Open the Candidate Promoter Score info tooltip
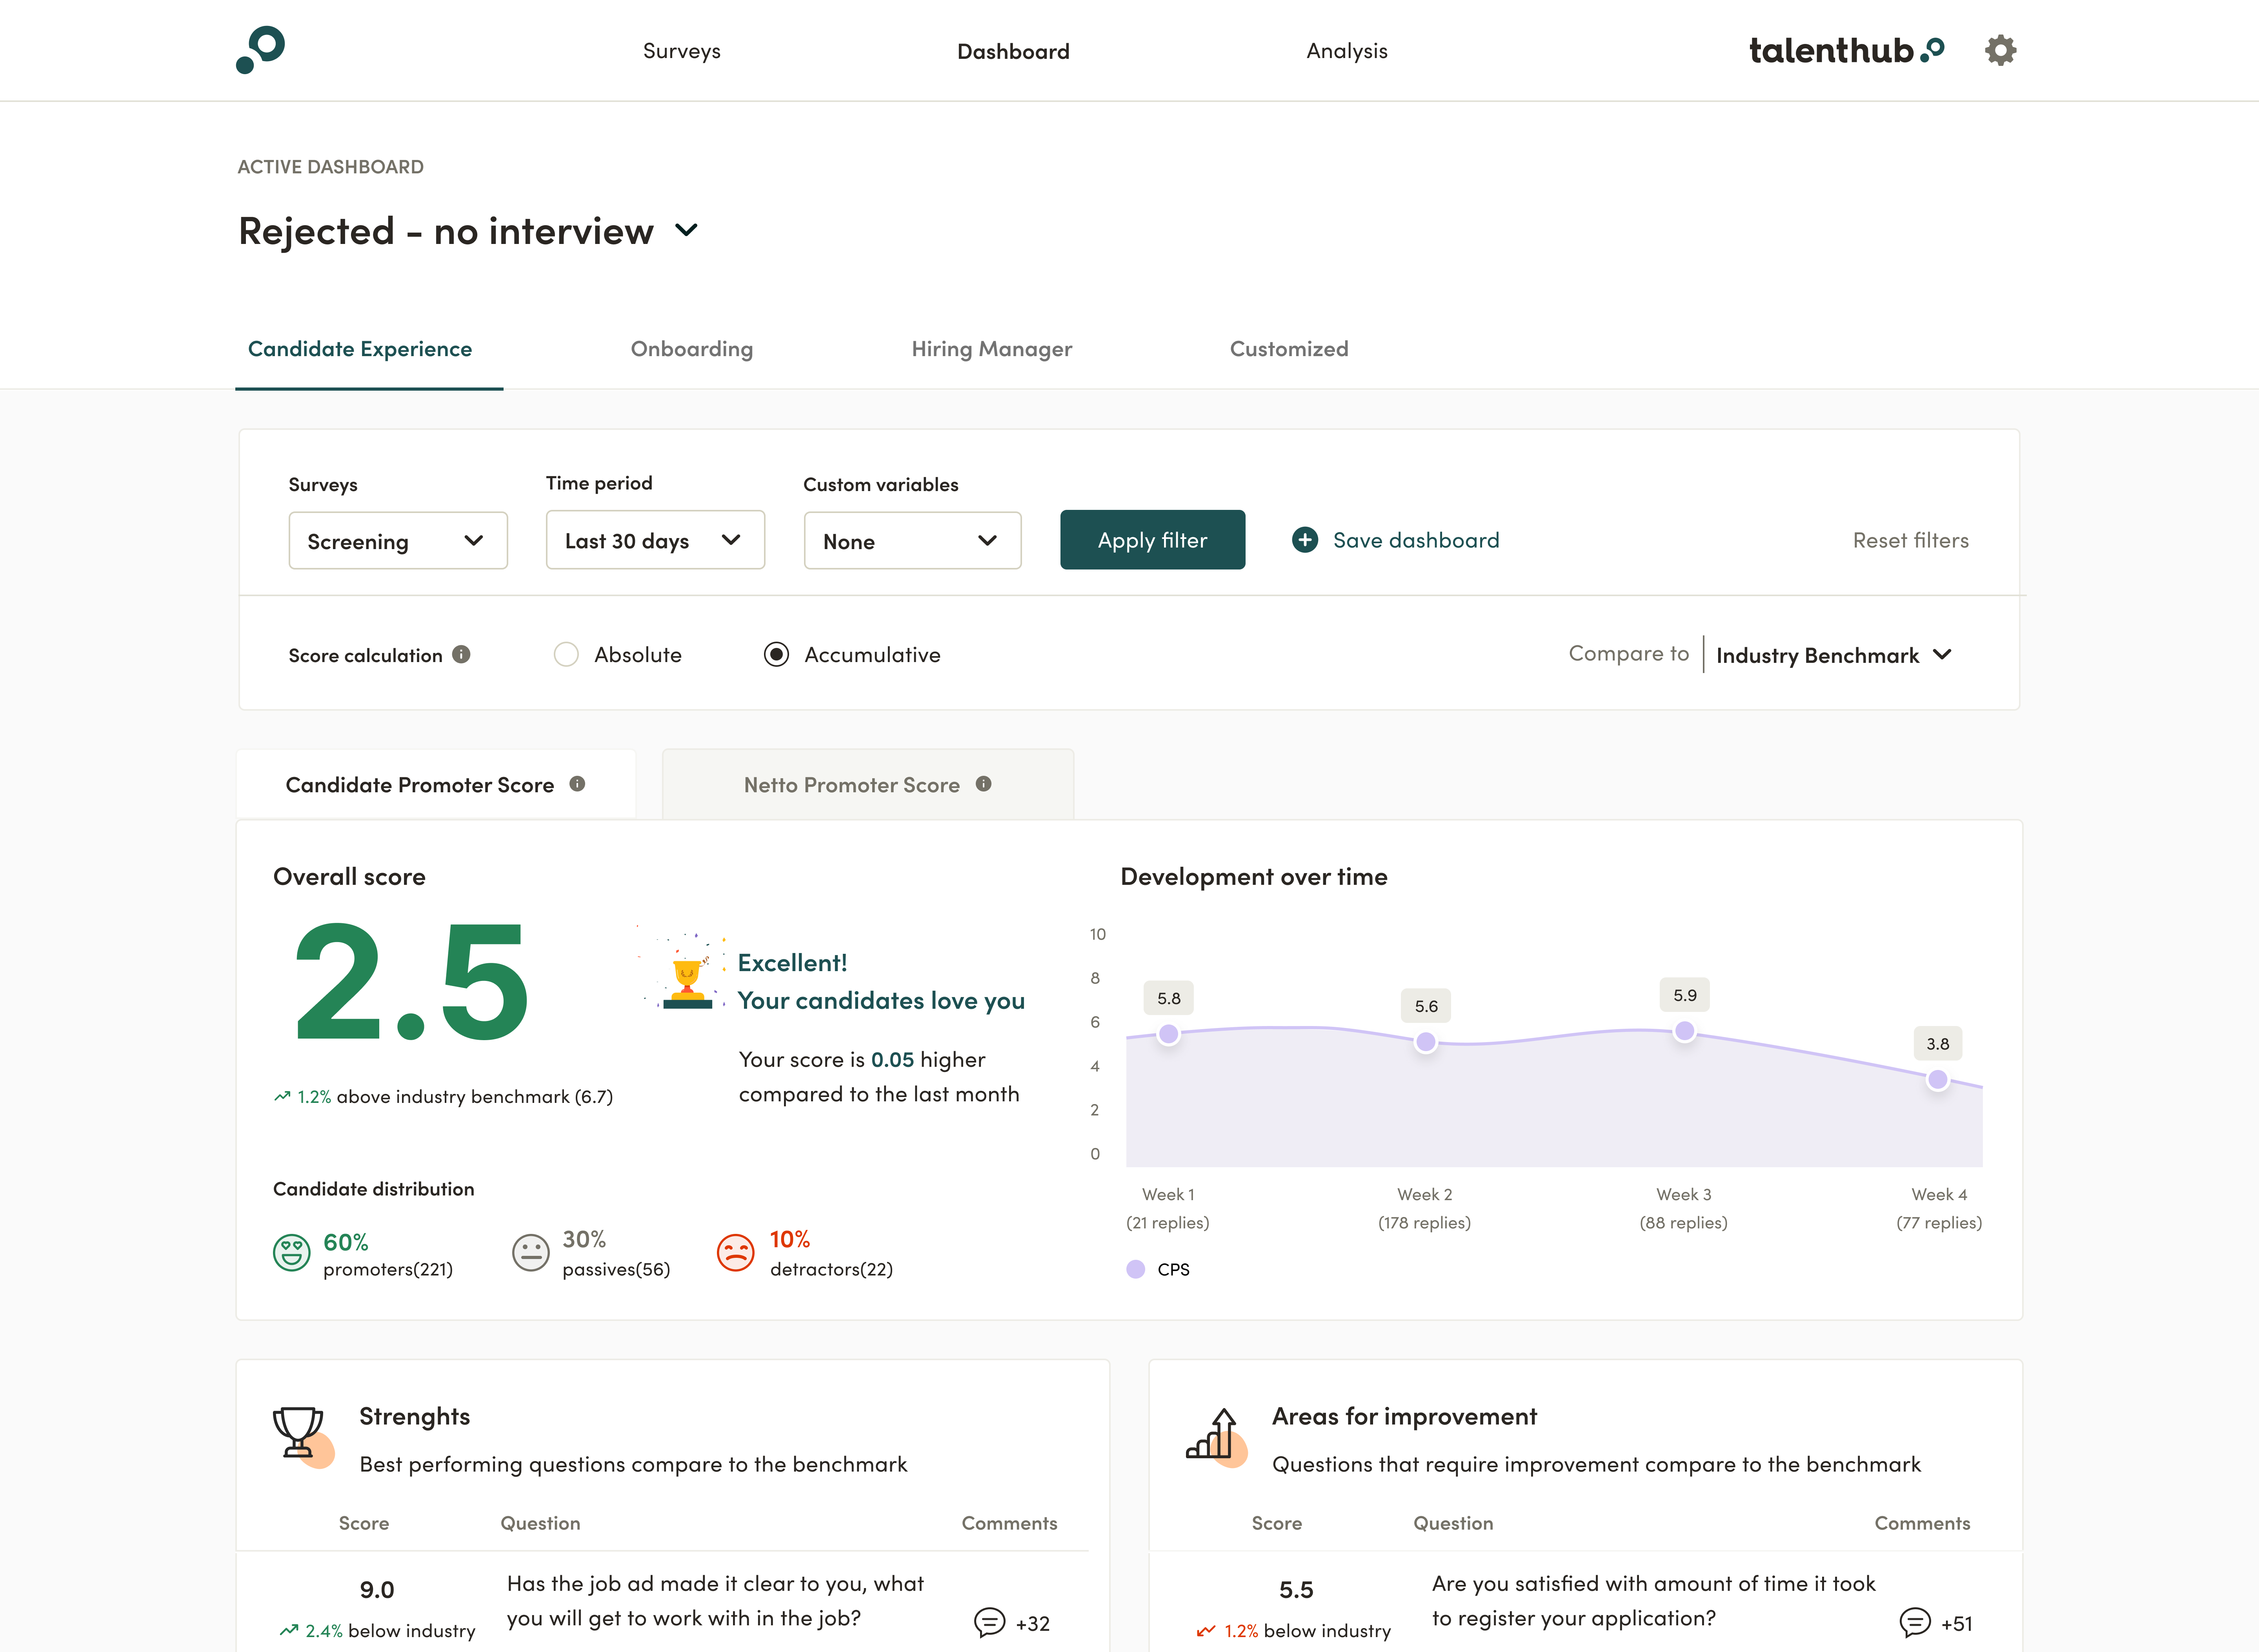The width and height of the screenshot is (2259, 1652). coord(577,784)
